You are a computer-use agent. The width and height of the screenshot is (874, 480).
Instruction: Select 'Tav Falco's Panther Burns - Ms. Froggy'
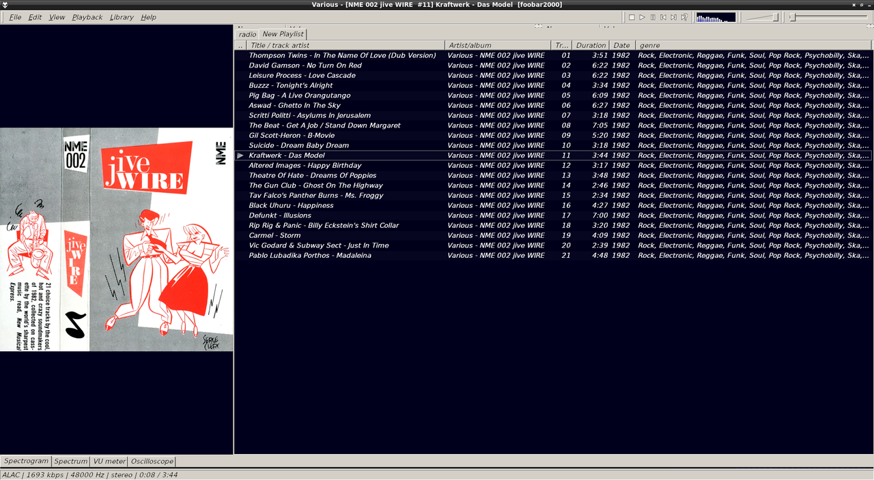click(316, 196)
